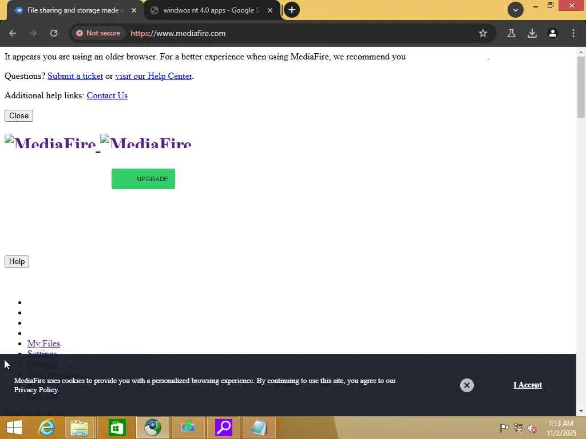Close the windwos nt 4.0 apps tab

270,10
